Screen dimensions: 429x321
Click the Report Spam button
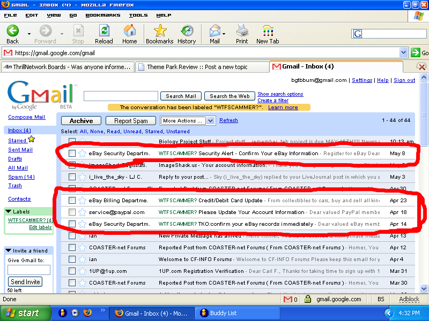click(x=131, y=121)
